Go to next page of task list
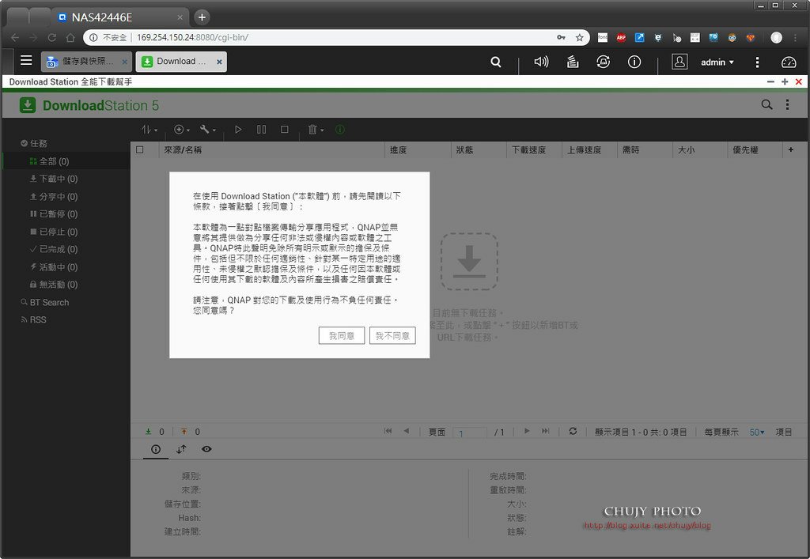The width and height of the screenshot is (810, 559). (527, 431)
